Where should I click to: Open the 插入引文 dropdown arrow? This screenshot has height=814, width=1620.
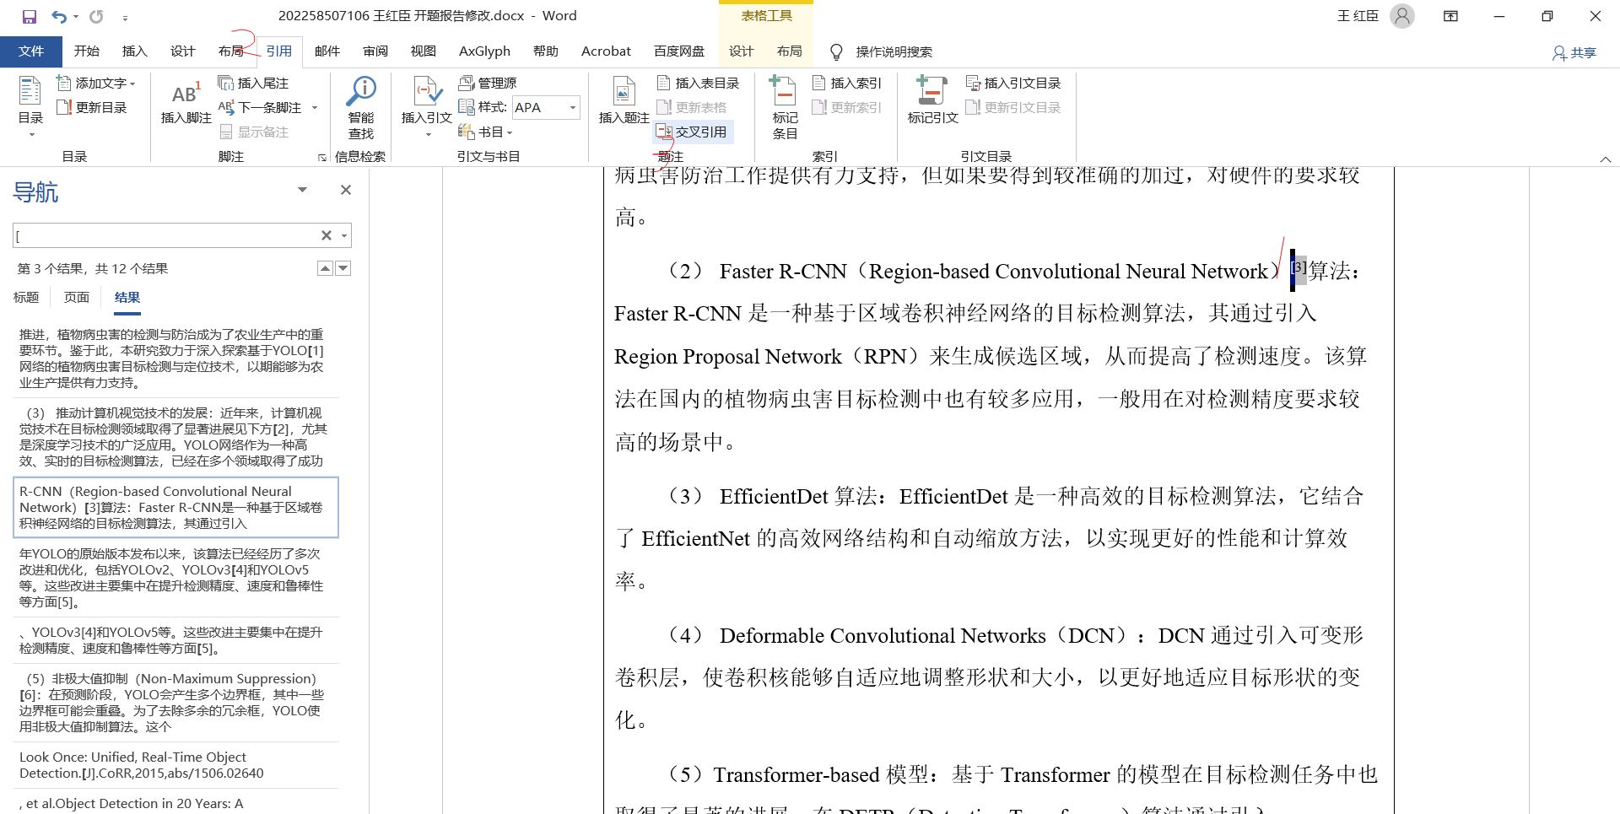click(x=428, y=135)
